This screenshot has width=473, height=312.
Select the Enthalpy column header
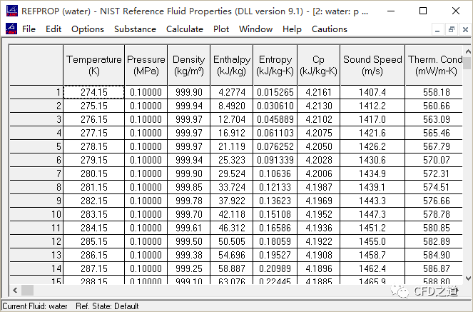point(232,65)
